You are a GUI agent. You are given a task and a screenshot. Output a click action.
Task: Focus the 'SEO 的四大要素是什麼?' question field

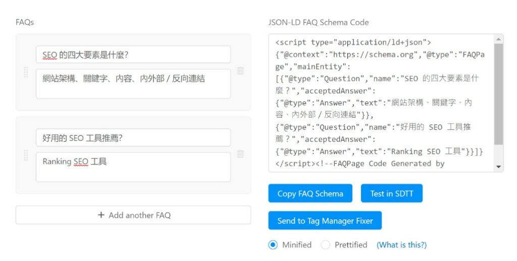[133, 54]
